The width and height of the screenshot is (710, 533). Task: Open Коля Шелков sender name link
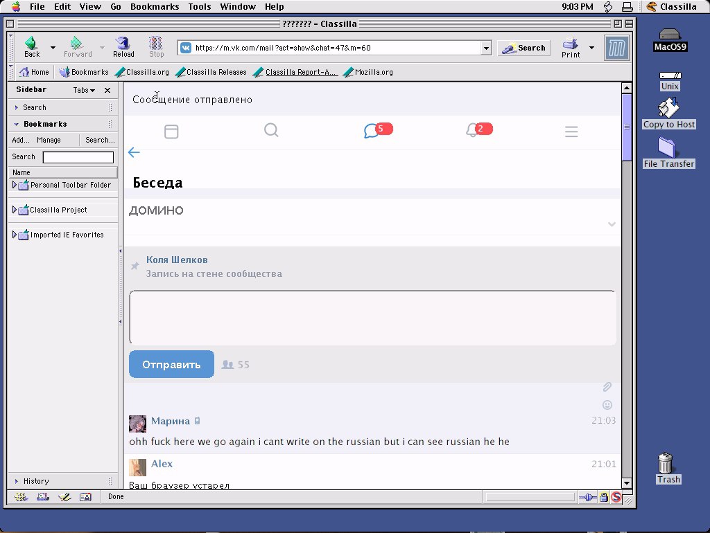point(177,260)
